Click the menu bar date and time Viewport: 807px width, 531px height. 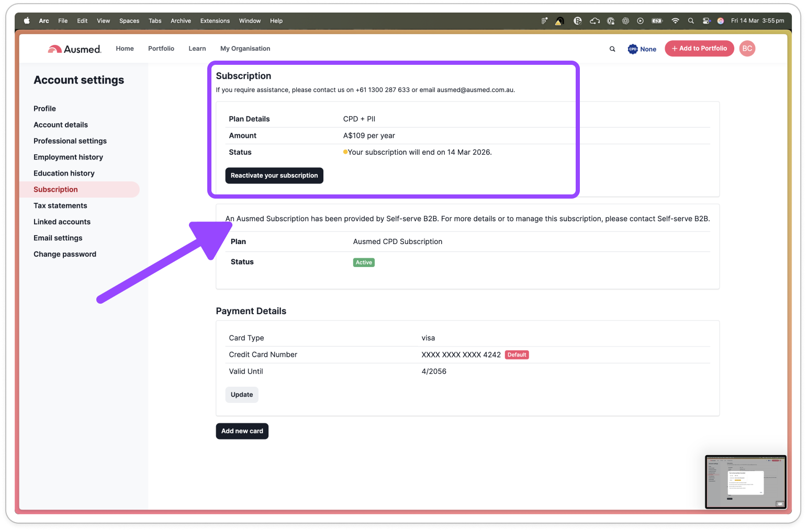tap(757, 21)
